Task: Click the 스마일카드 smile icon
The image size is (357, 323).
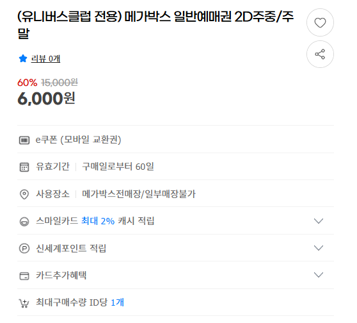Action: pyautogui.click(x=24, y=221)
